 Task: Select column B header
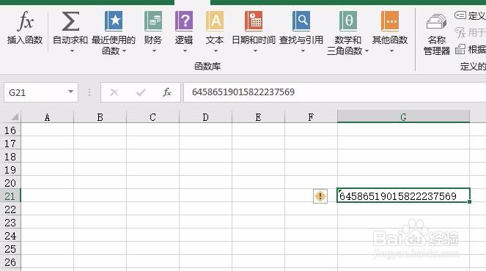100,117
